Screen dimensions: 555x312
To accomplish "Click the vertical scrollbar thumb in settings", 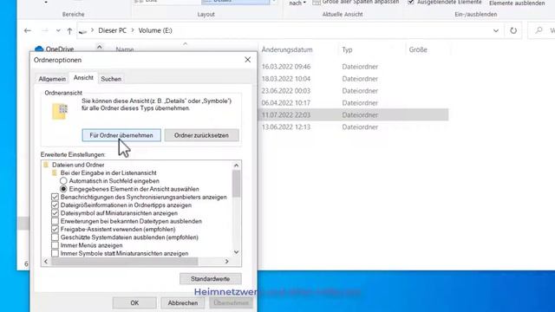I will pyautogui.click(x=237, y=184).
